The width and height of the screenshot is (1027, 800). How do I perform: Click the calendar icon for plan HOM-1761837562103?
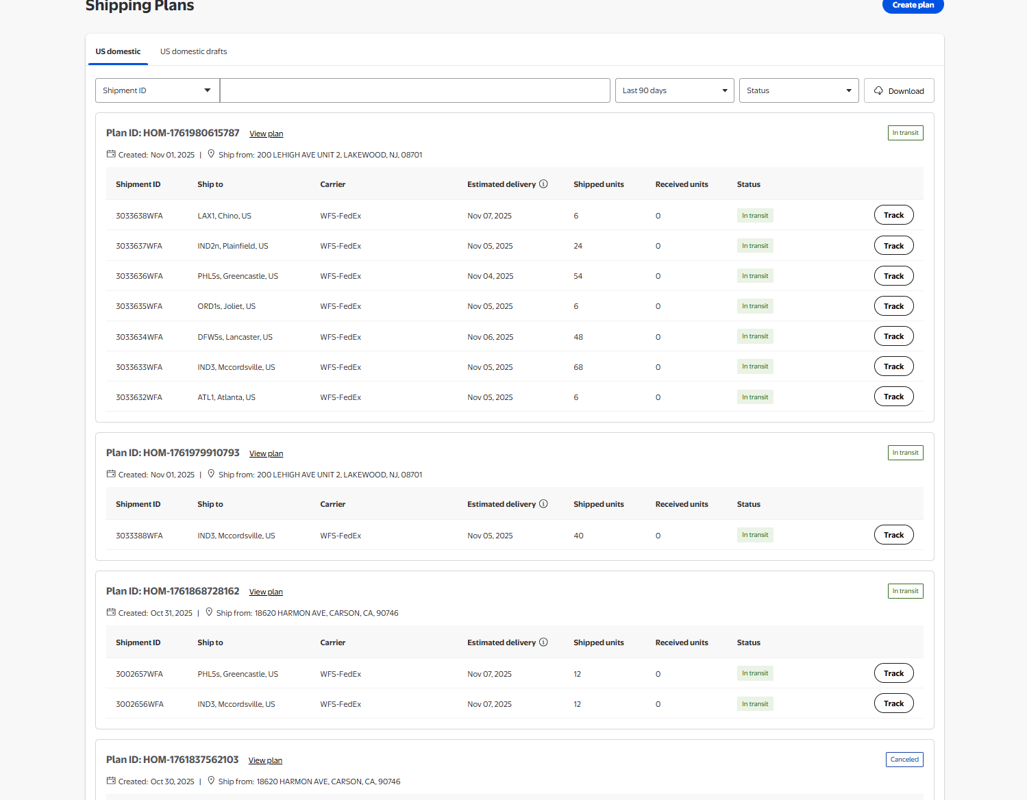coord(111,781)
